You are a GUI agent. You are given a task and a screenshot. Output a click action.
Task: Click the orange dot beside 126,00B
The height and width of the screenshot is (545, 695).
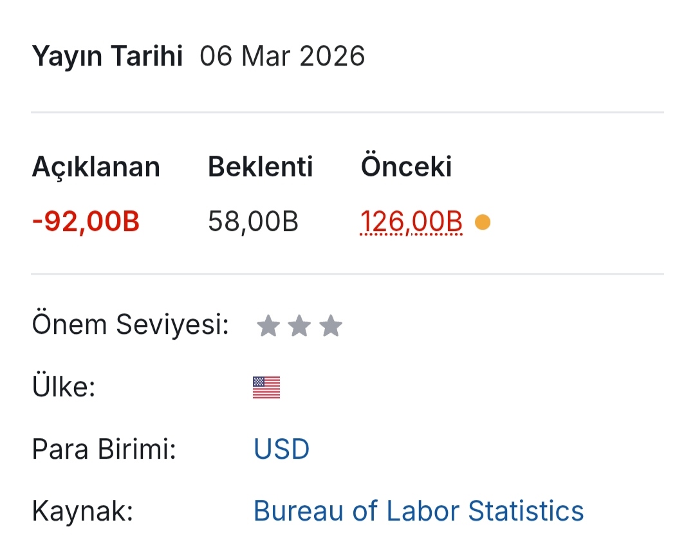coord(482,223)
